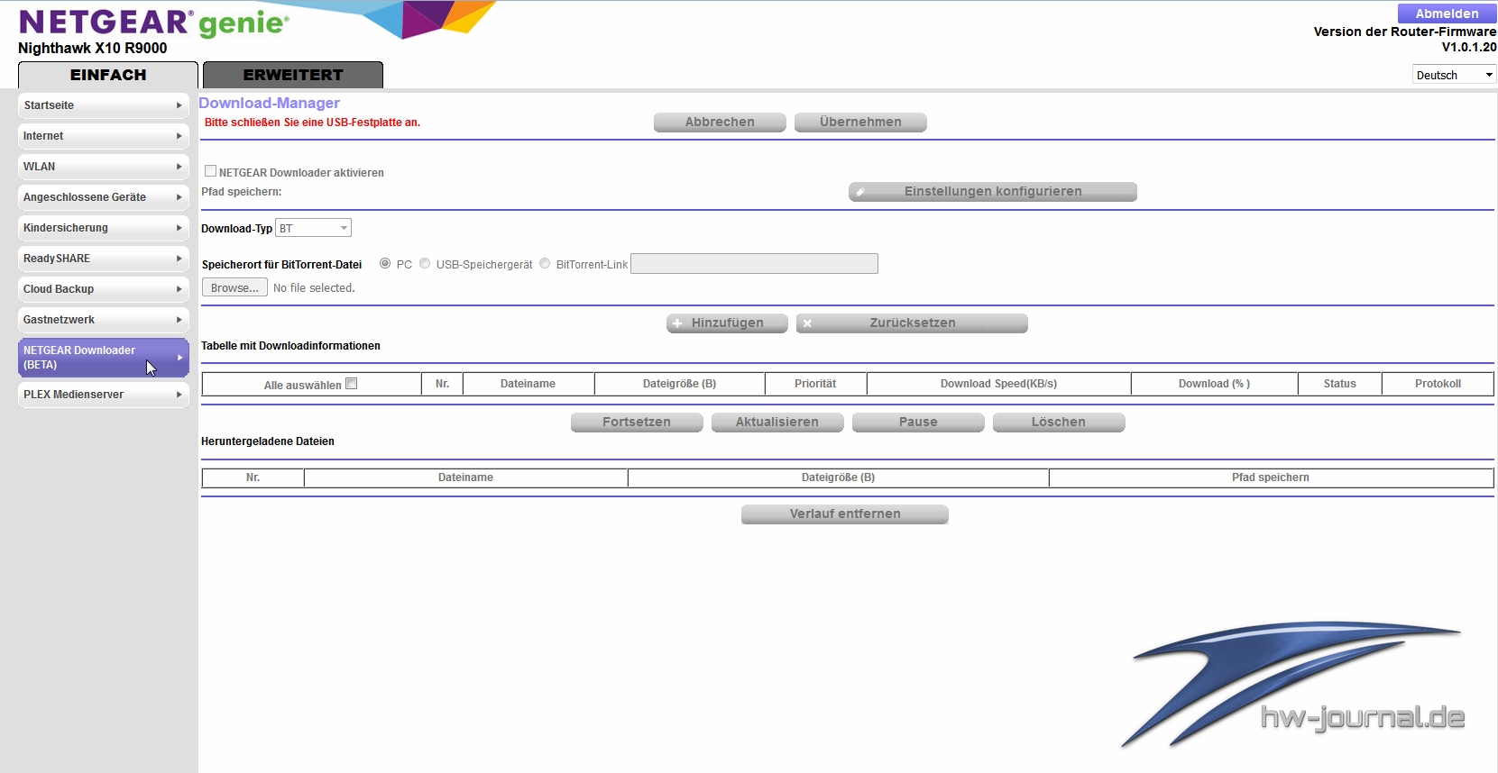Viewport: 1498px width, 773px height.
Task: Switch to the ERWEITERT tab
Action: (x=293, y=75)
